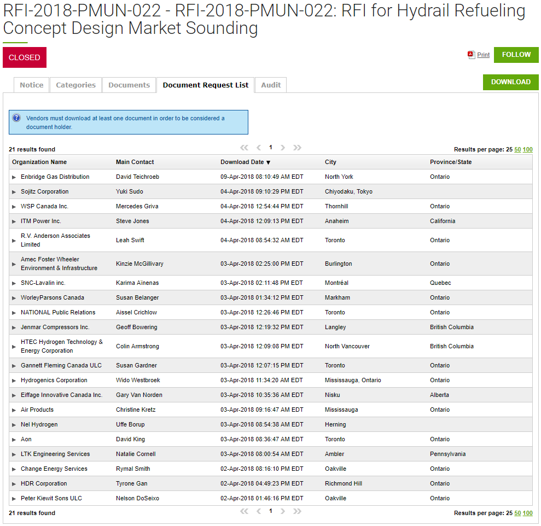The image size is (541, 526).
Task: Expand the HTEC Hydrogen Technology row
Action: (14, 347)
